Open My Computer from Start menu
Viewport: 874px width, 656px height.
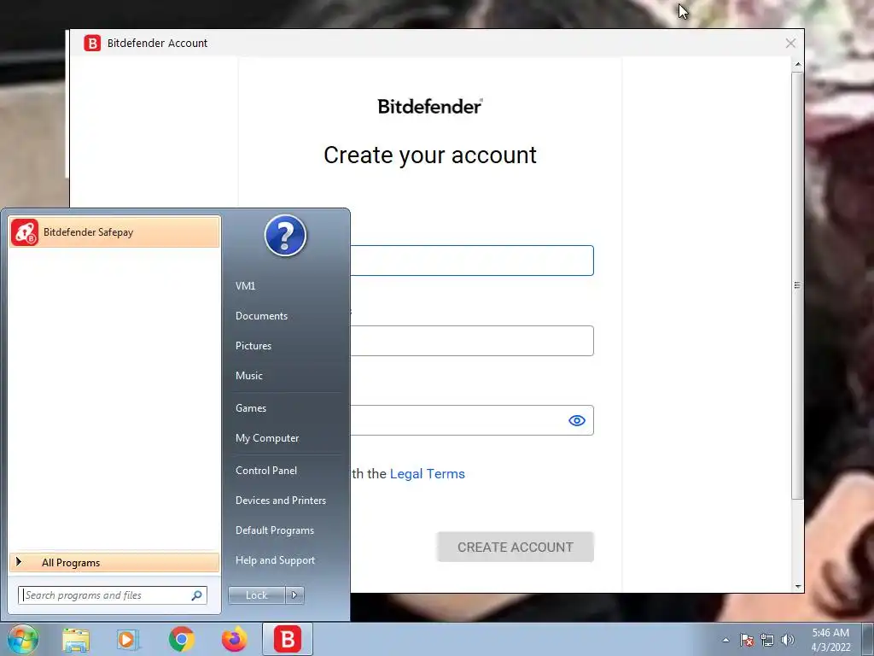[267, 438]
